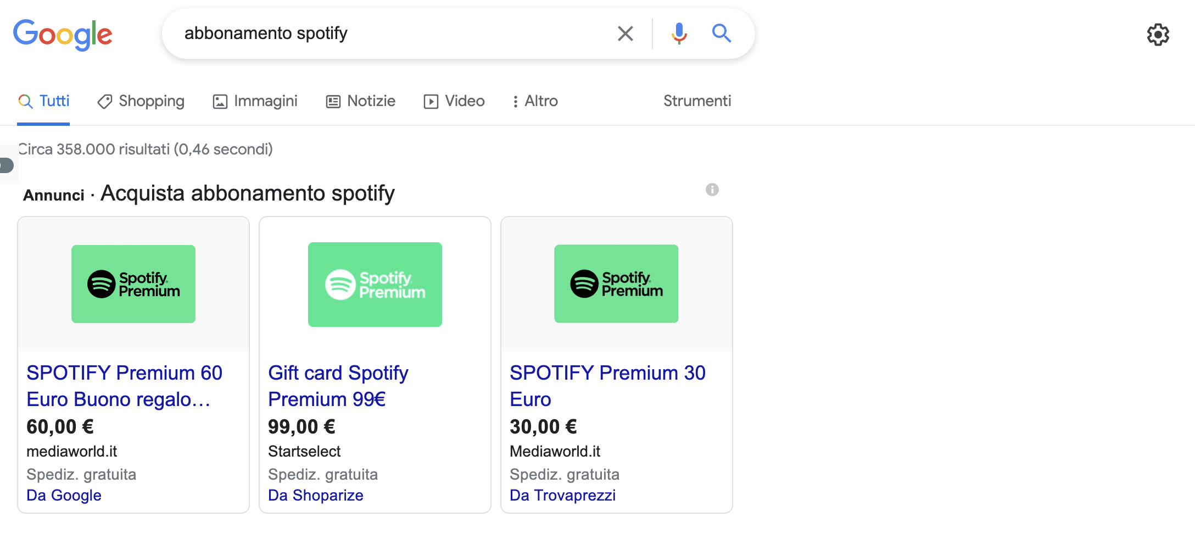Click the Google logo

click(63, 34)
